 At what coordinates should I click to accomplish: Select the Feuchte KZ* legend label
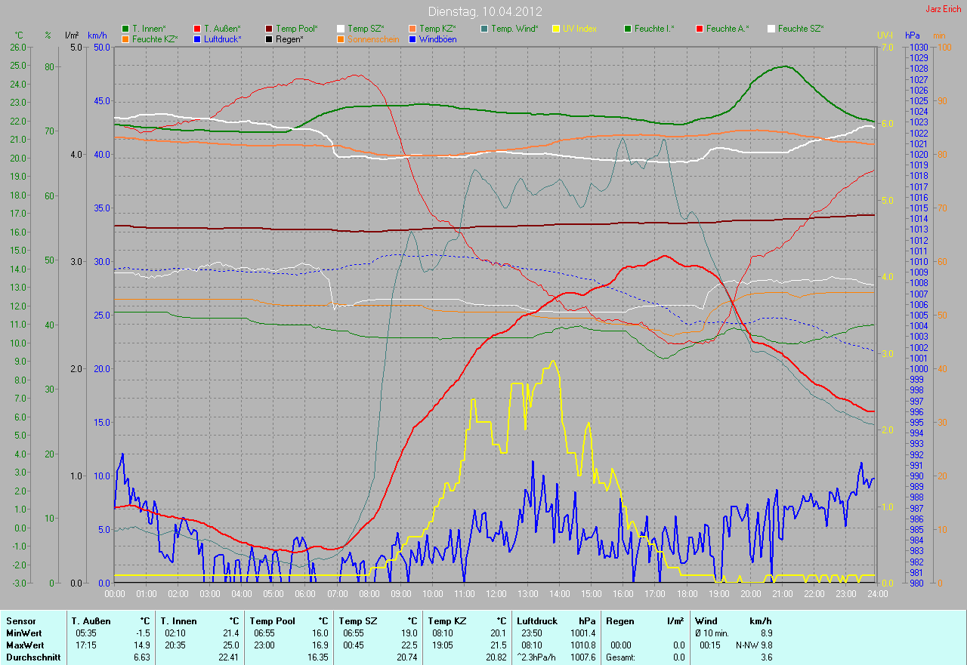pos(155,38)
